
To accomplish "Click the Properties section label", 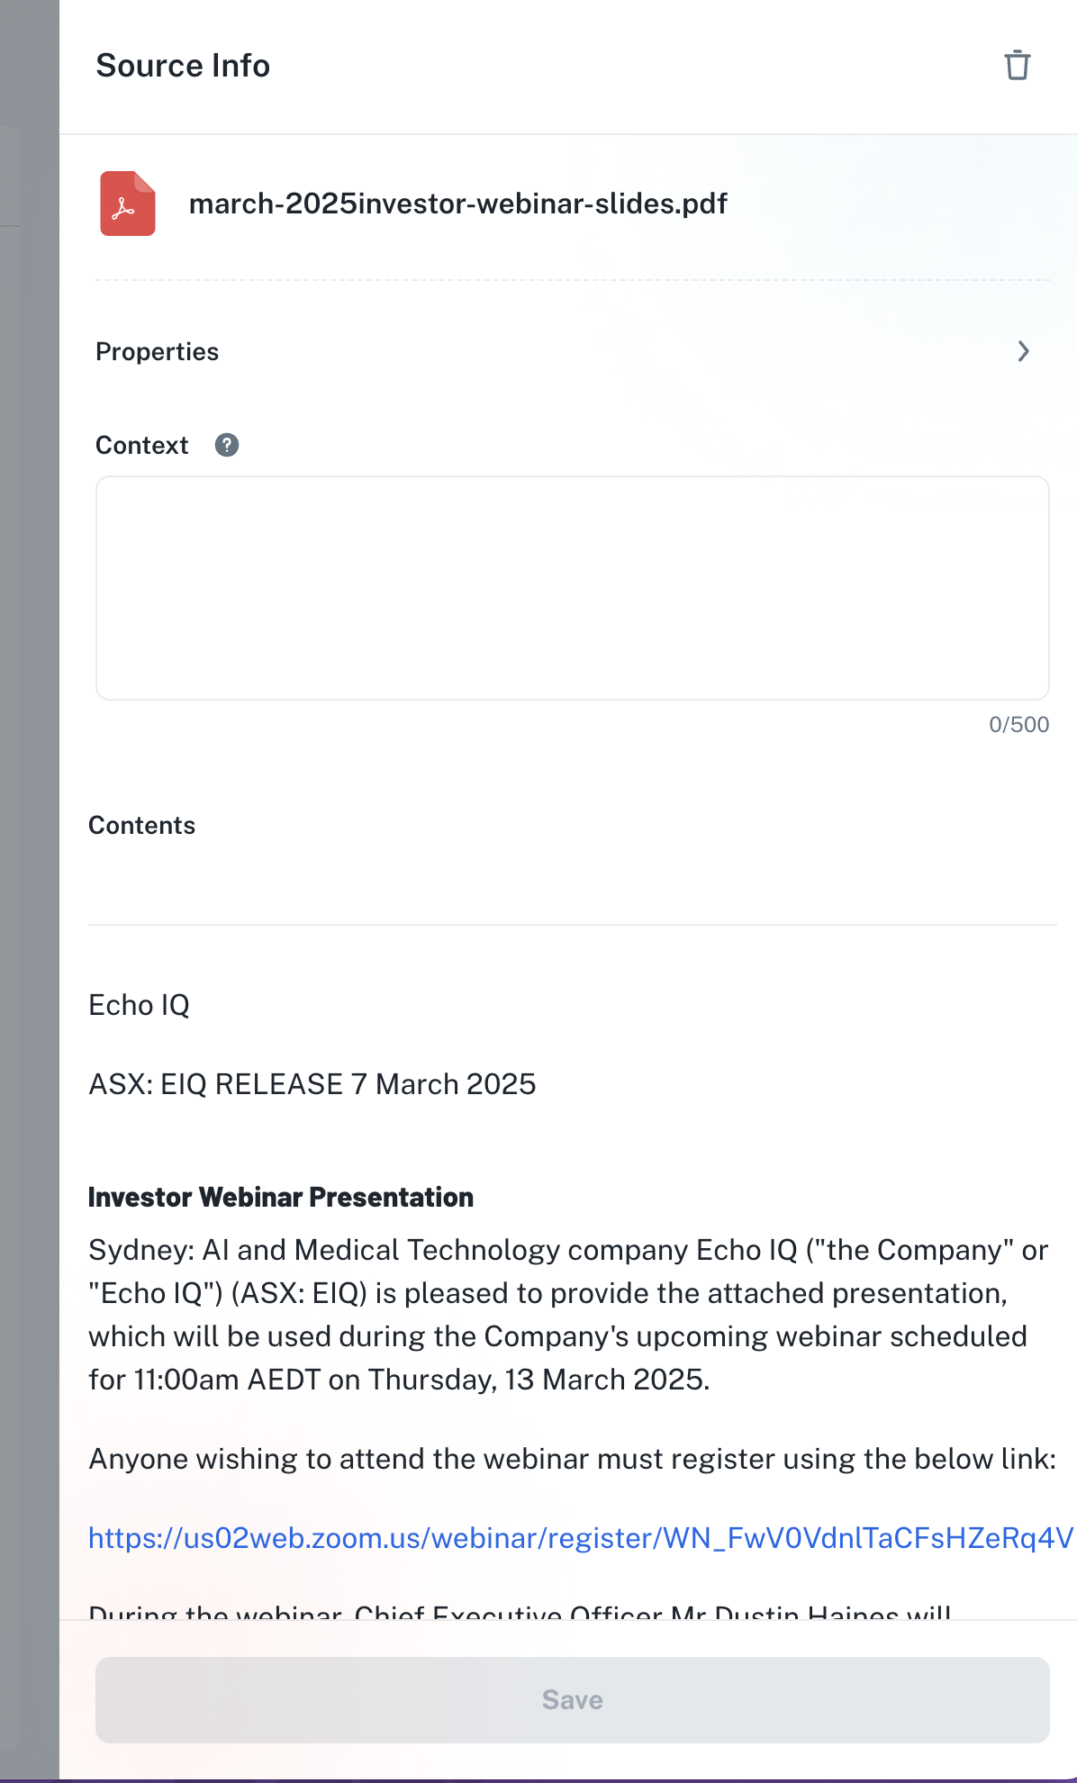I will tap(158, 351).
